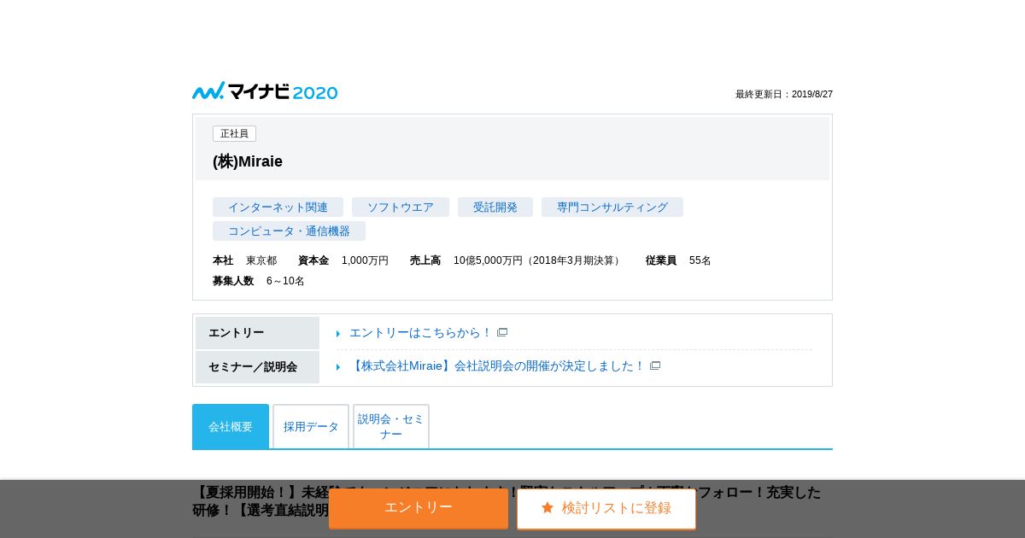Screen dimensions: 1025x538
Task: Click the 正社員 label badge
Action: coord(234,134)
